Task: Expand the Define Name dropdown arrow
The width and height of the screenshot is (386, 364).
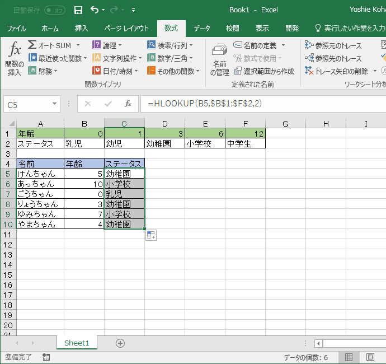Action: click(283, 45)
